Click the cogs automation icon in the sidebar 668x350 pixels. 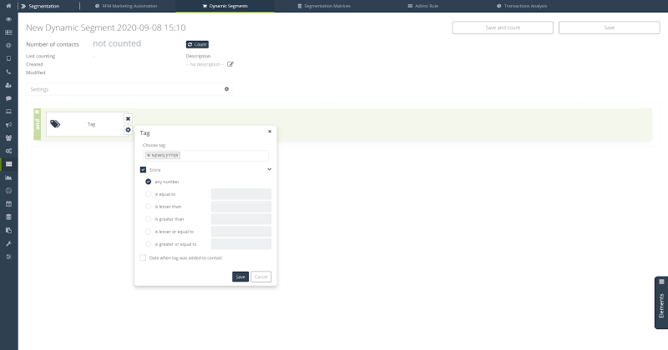point(8,151)
